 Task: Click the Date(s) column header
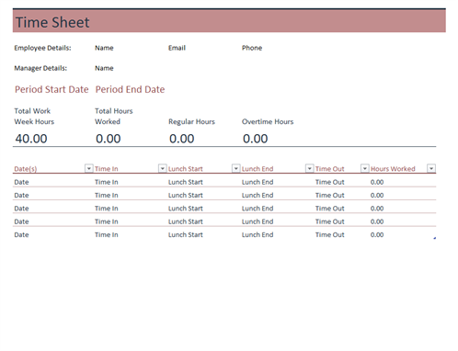coord(26,169)
